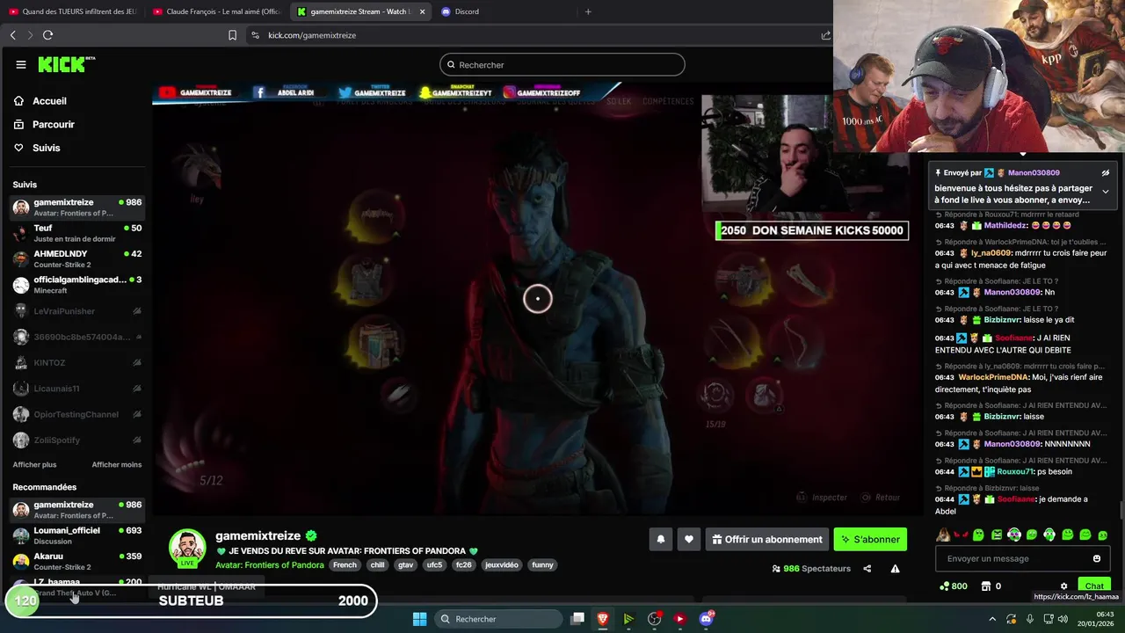Open offline LeVraiPunisher channel

click(76, 311)
